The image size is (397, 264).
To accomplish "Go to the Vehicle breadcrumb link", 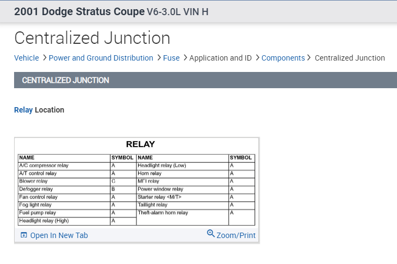I will (x=27, y=58).
